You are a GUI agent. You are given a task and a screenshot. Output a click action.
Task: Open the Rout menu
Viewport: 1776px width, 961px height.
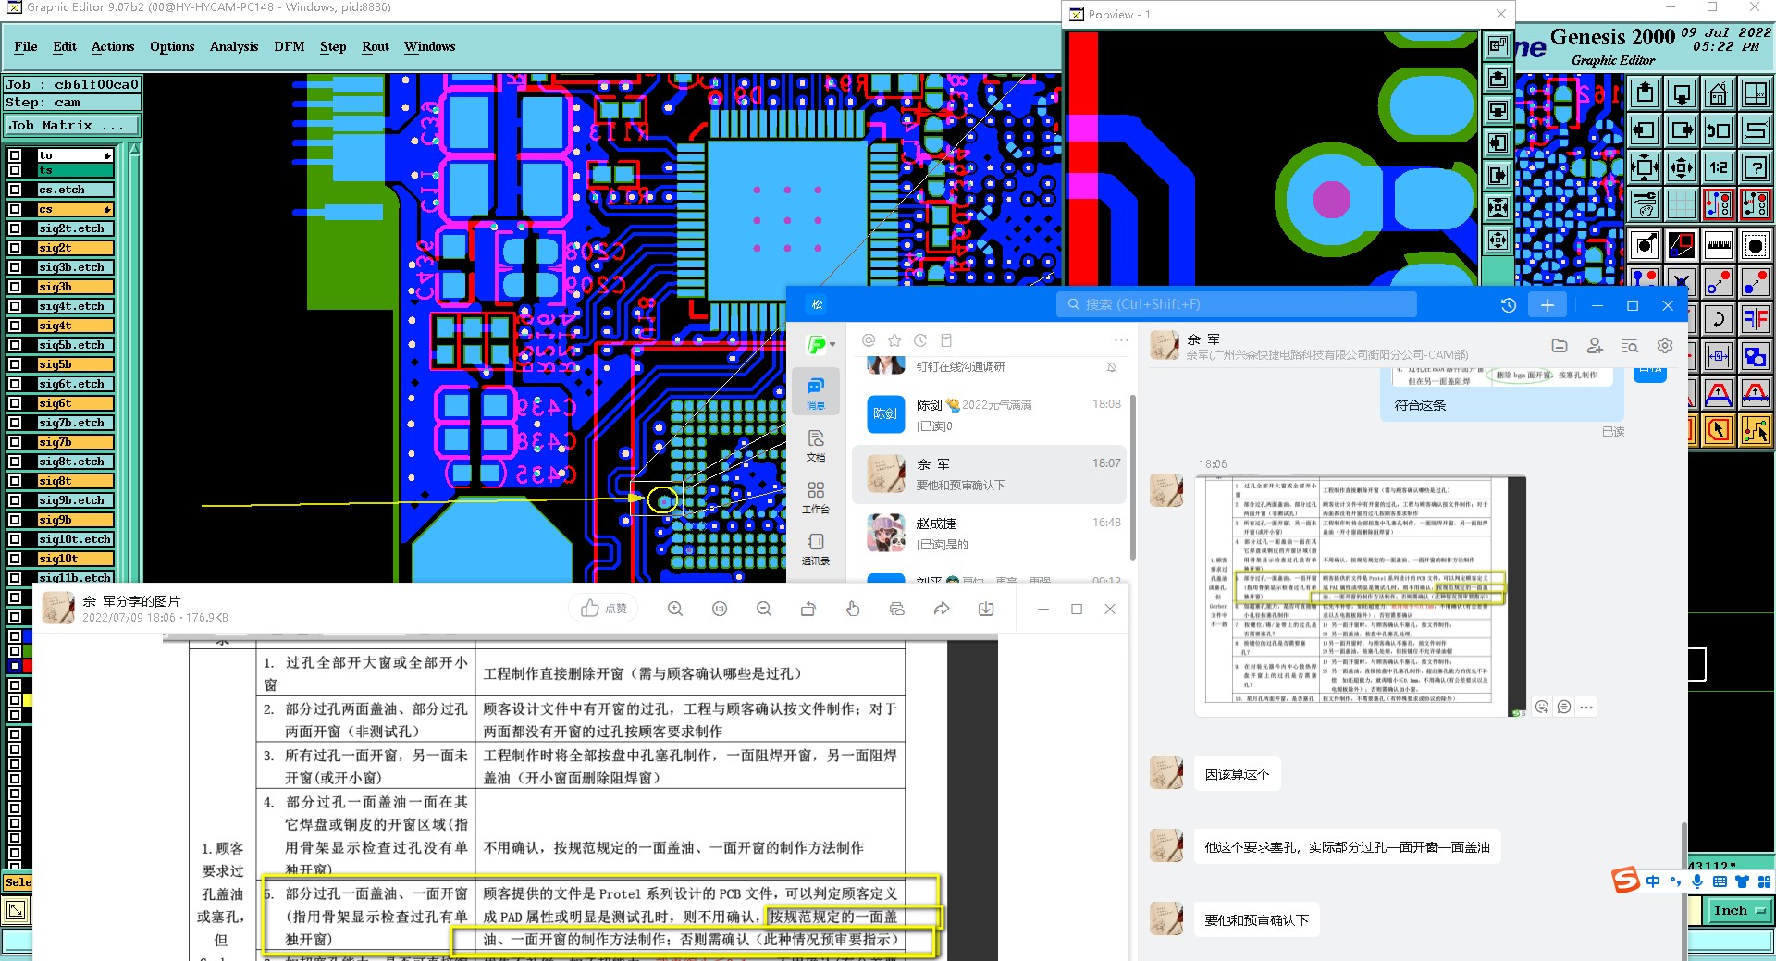point(376,46)
